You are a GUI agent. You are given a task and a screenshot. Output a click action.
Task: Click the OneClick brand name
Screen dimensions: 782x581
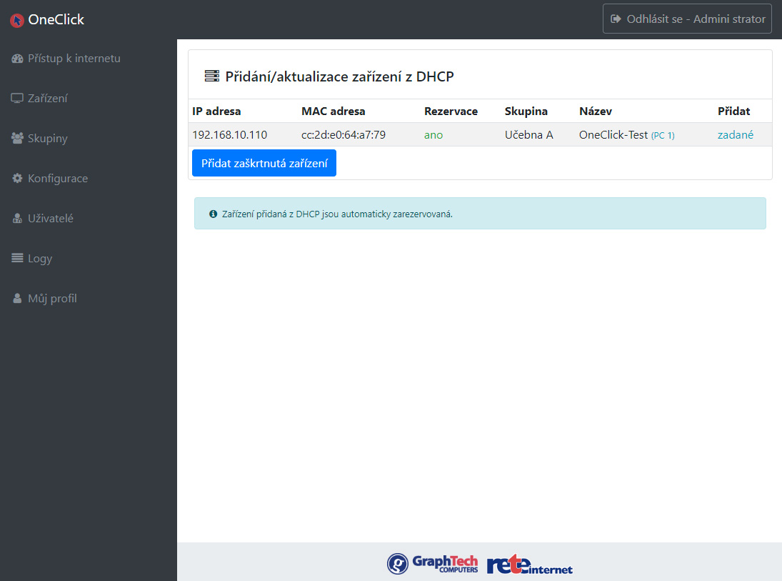coord(56,19)
